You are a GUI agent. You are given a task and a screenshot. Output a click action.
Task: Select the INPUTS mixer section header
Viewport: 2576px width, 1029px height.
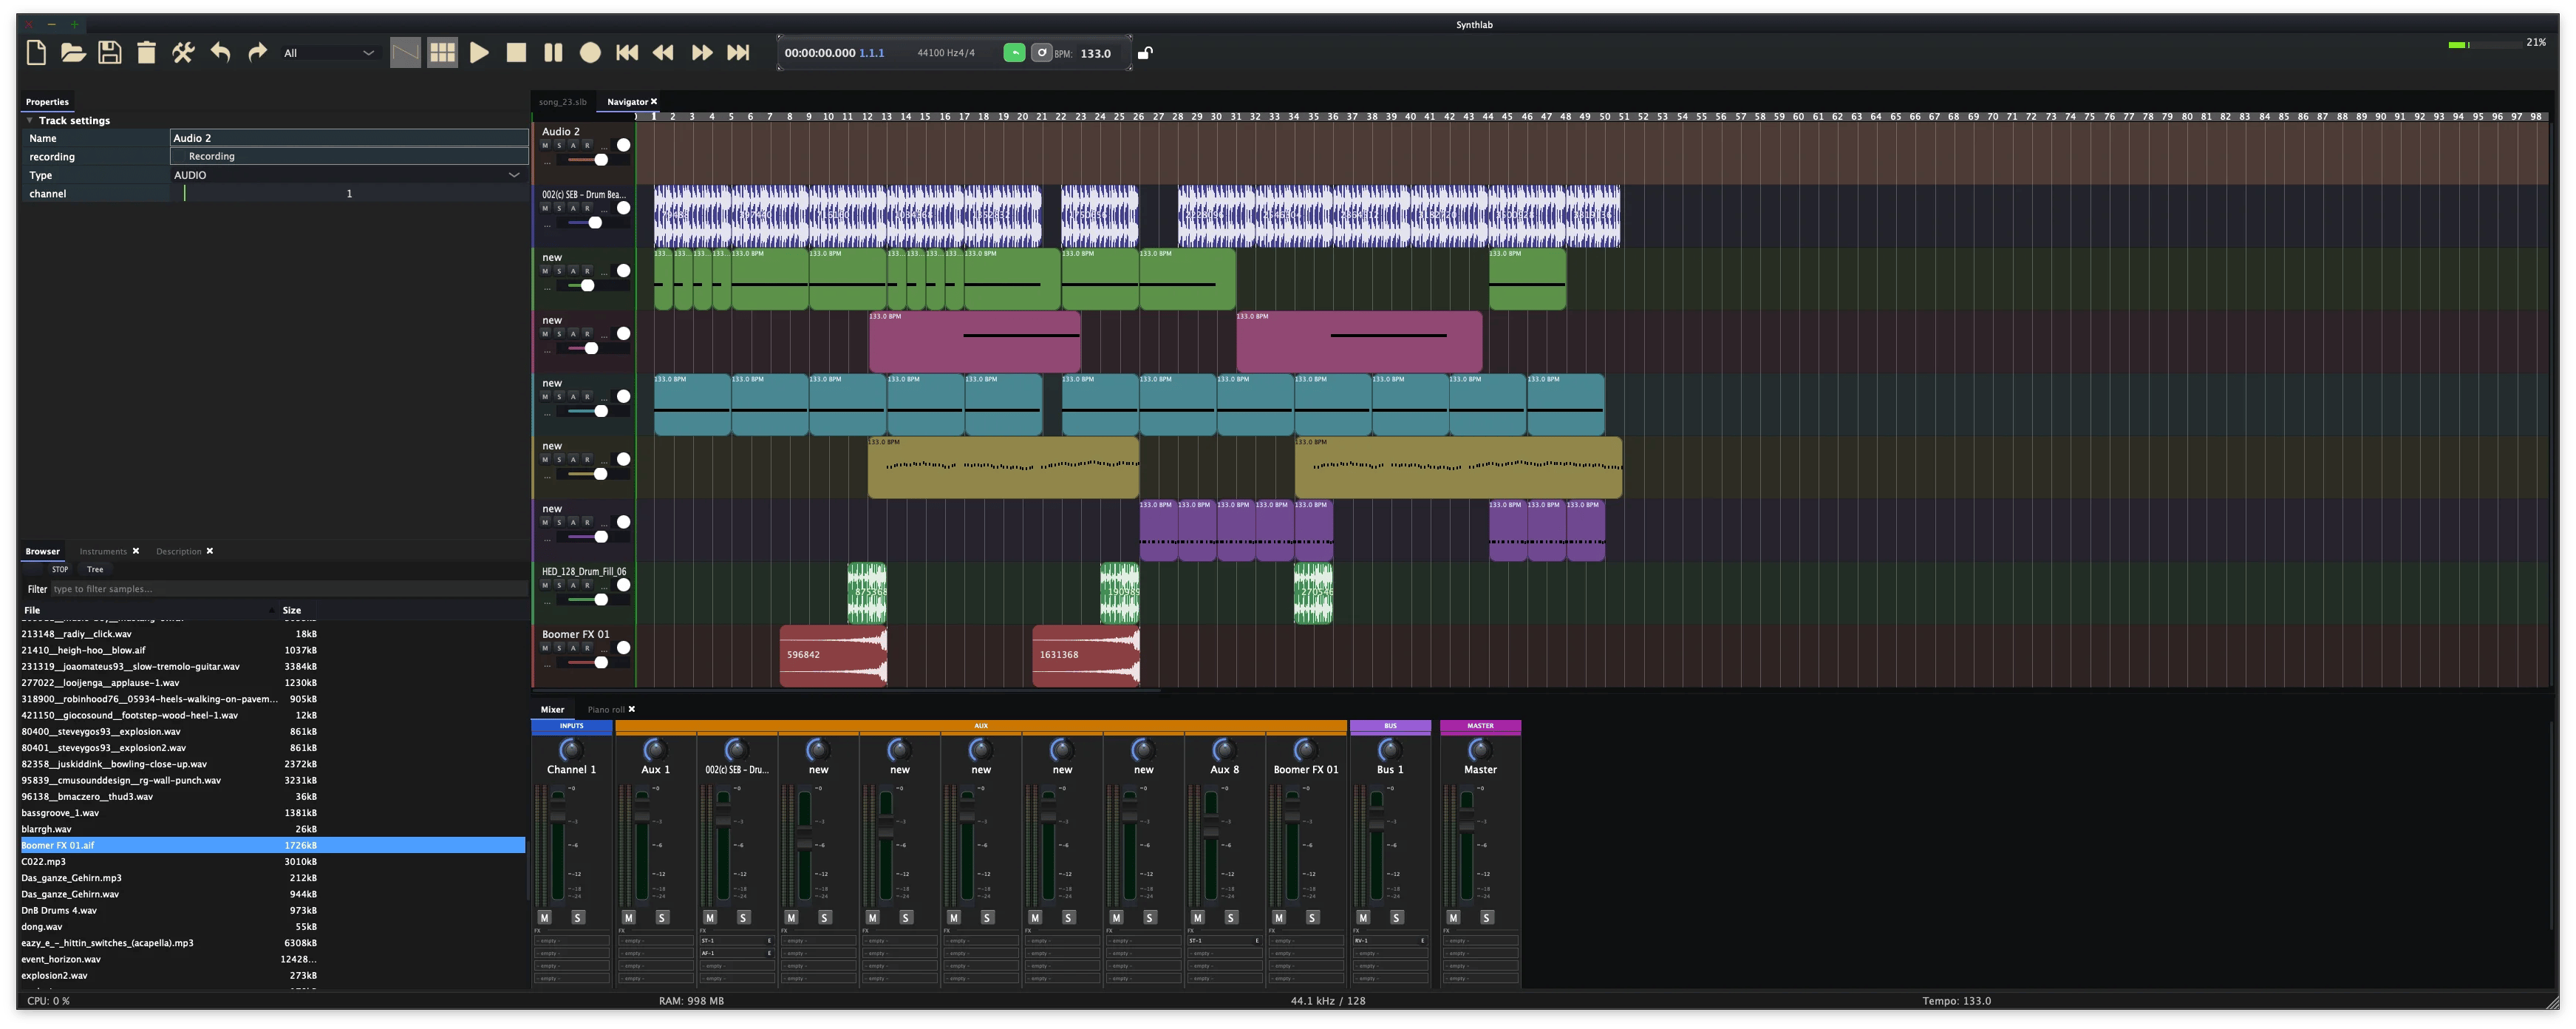(x=571, y=727)
